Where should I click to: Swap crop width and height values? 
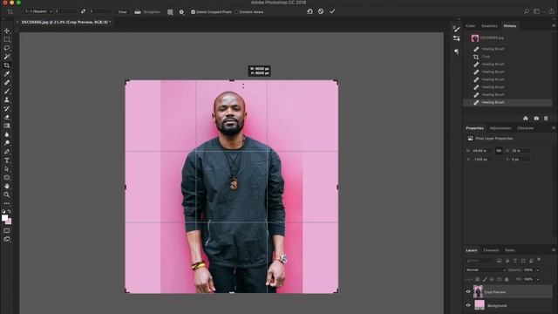pos(83,11)
